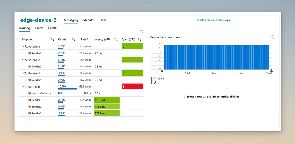
Task: Collapse the Receiver1 endpoint row
Action: click(23, 73)
